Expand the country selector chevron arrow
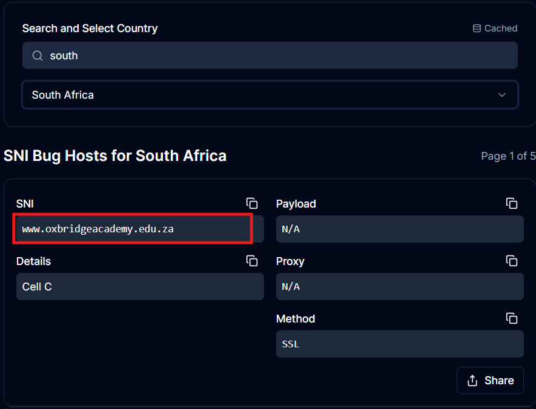The width and height of the screenshot is (536, 409). coord(501,95)
